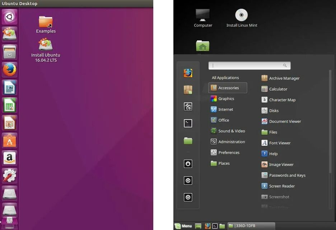Open Files from Accessories list
The image size is (336, 230).
269,132
